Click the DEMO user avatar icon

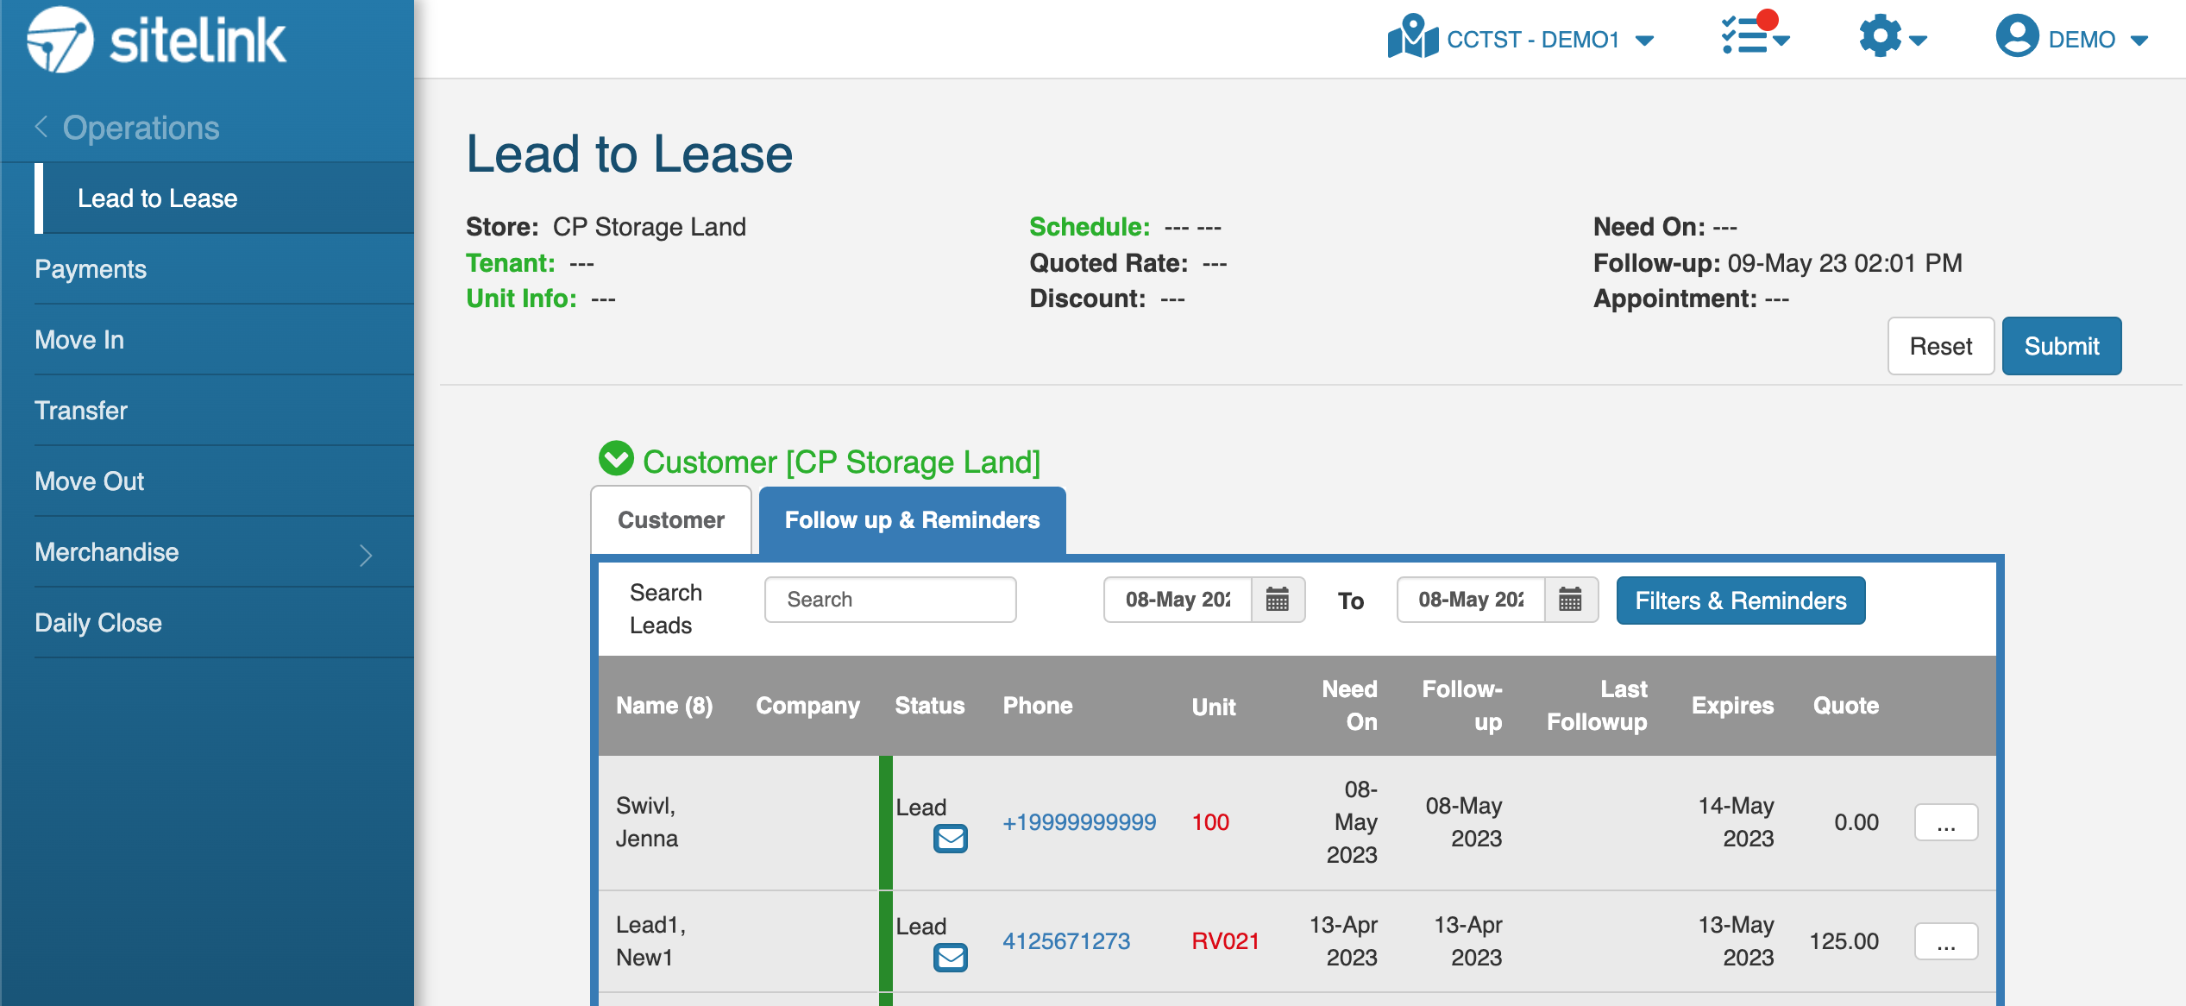[x=2017, y=37]
